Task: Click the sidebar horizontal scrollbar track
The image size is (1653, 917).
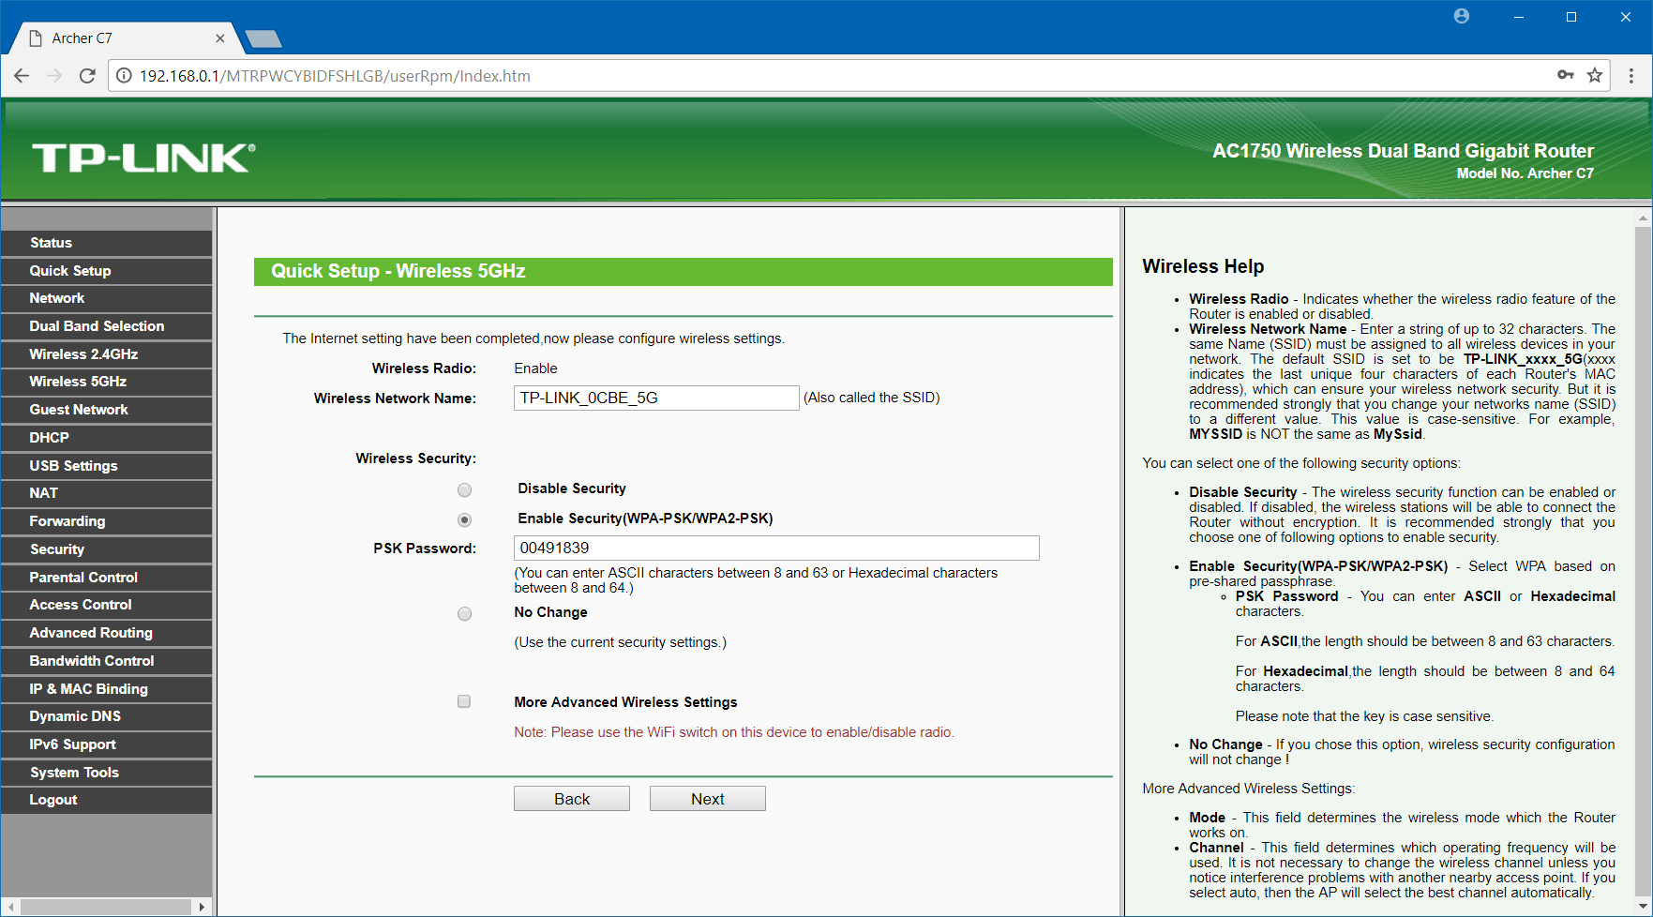Action: click(106, 907)
